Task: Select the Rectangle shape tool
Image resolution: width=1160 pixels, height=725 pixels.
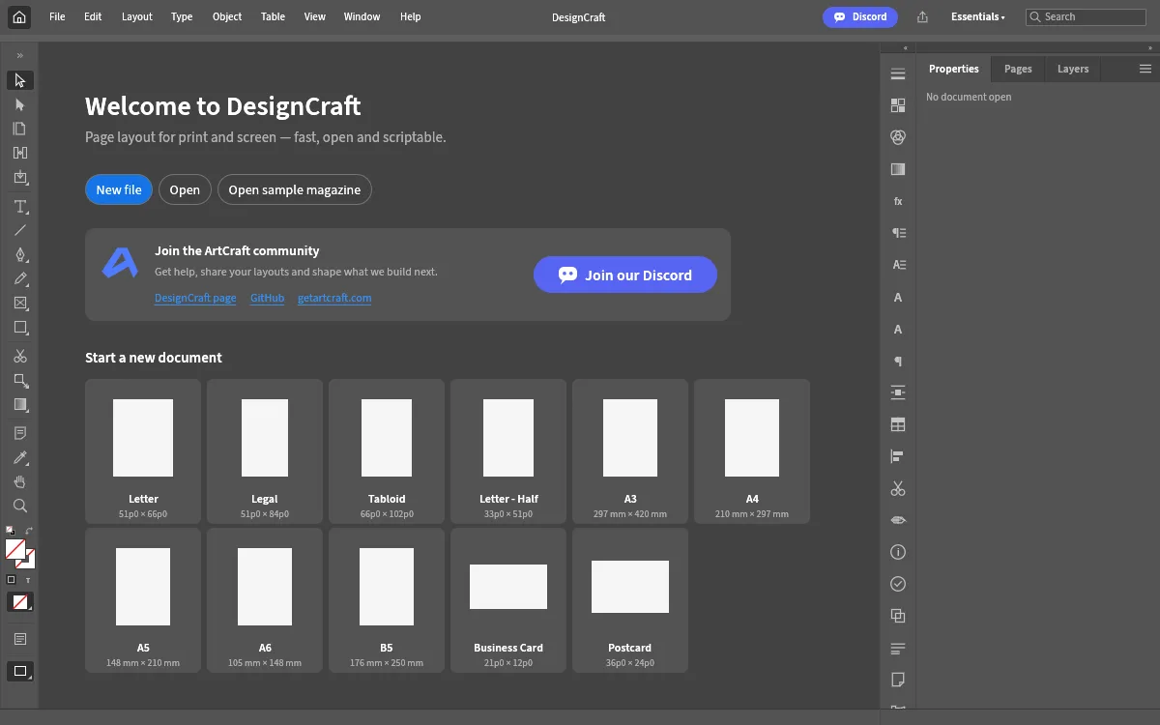Action: coord(20,327)
